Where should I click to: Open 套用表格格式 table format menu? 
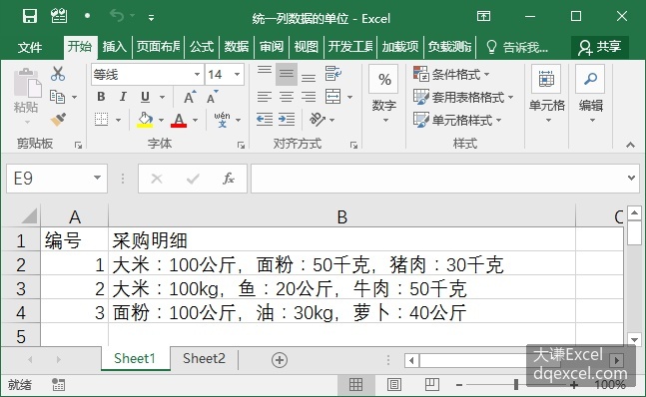(463, 97)
